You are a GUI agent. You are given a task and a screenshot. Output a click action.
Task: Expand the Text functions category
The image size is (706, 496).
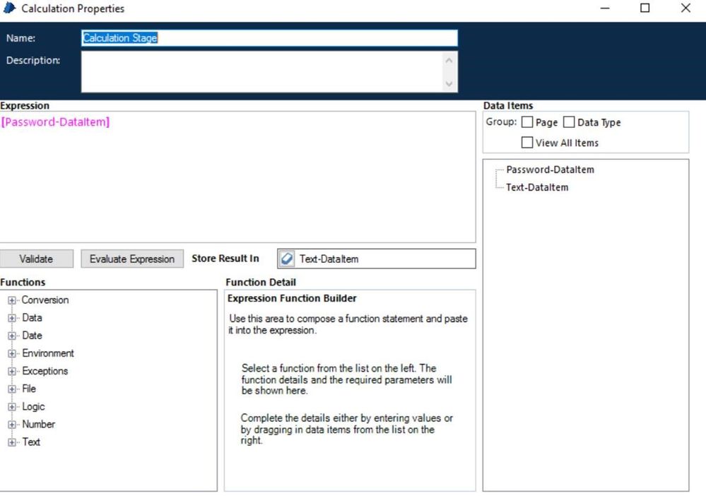click(12, 442)
